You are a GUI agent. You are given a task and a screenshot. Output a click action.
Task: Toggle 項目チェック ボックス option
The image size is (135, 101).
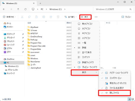point(114,83)
